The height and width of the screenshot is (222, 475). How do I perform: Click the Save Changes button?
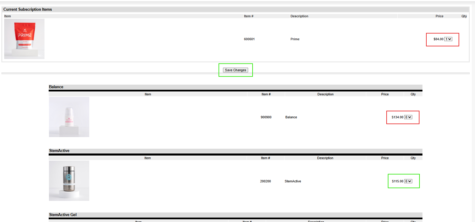point(236,70)
